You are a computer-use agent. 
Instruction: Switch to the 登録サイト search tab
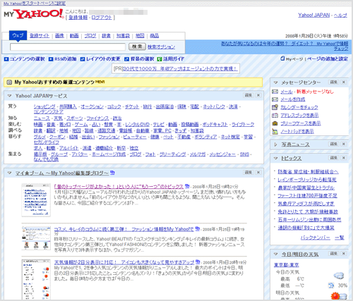click(x=40, y=36)
